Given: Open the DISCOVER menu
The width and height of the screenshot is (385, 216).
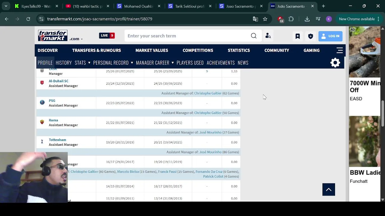Looking at the screenshot, I should click(48, 50).
